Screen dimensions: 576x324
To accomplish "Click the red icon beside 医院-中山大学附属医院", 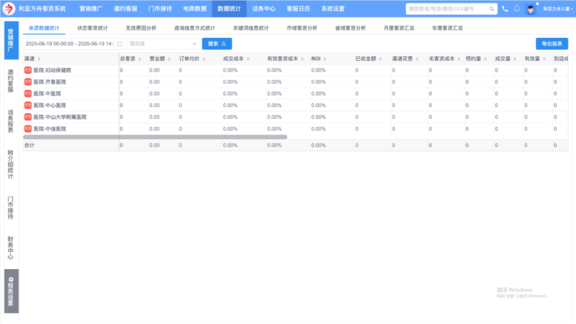I will [28, 117].
